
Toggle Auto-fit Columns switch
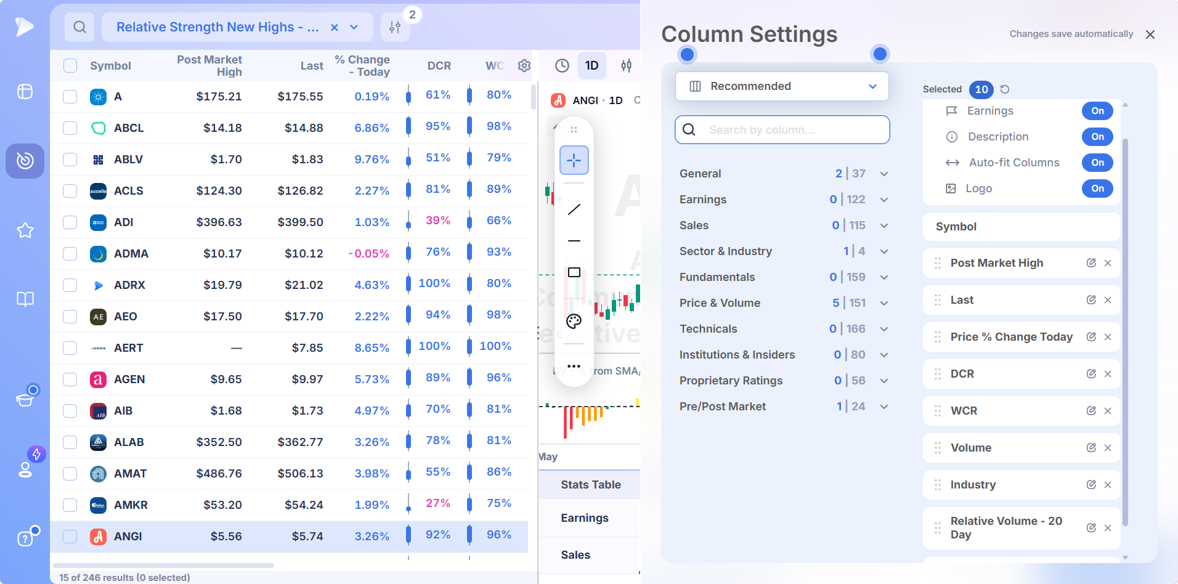(1097, 163)
